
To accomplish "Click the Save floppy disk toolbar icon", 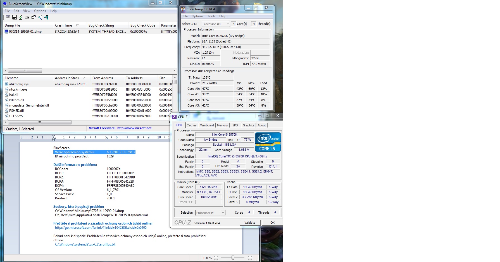I will (x=15, y=17).
